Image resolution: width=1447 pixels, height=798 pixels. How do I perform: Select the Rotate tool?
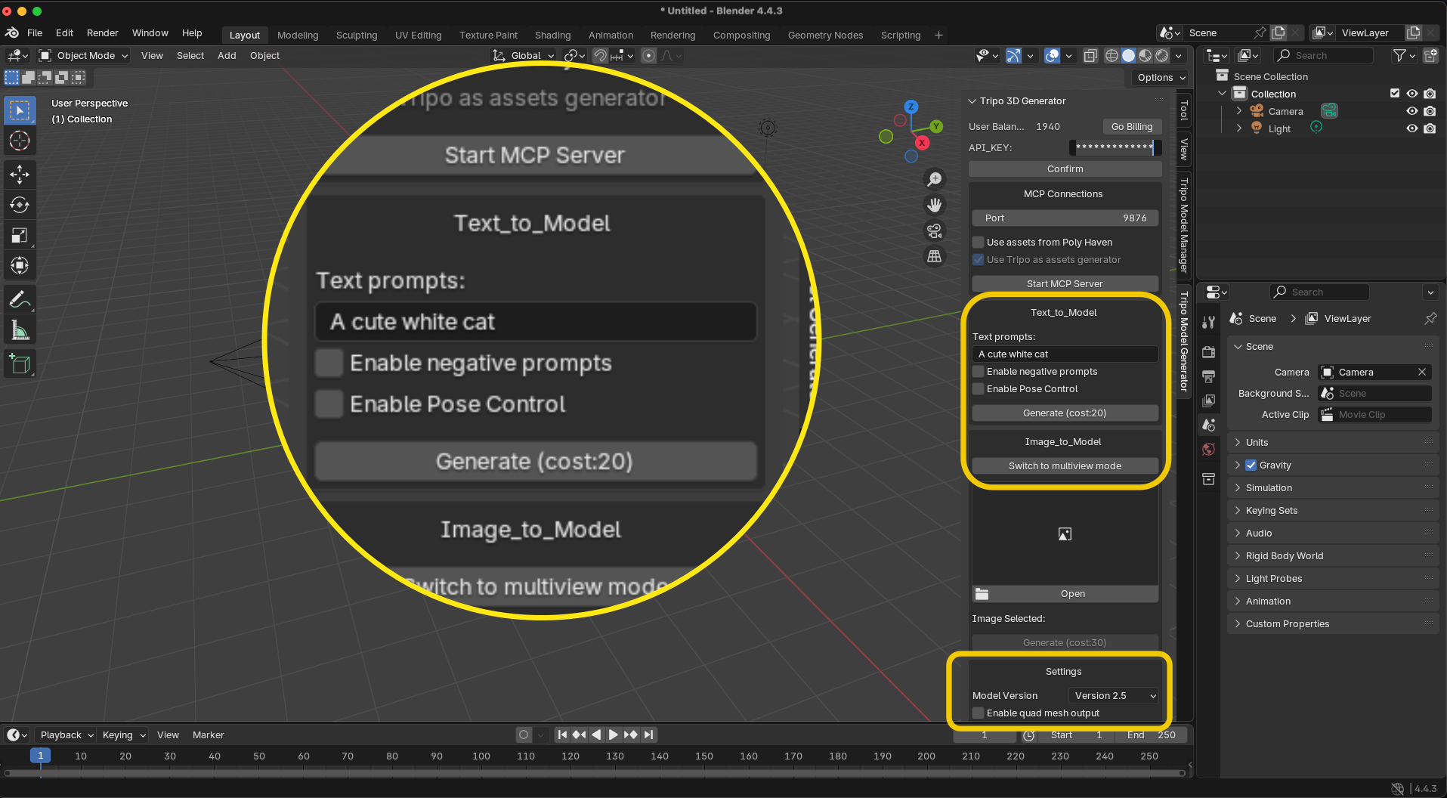point(20,205)
